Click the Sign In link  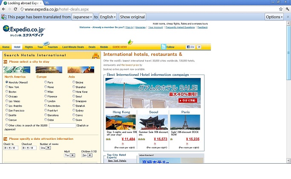(130, 27)
